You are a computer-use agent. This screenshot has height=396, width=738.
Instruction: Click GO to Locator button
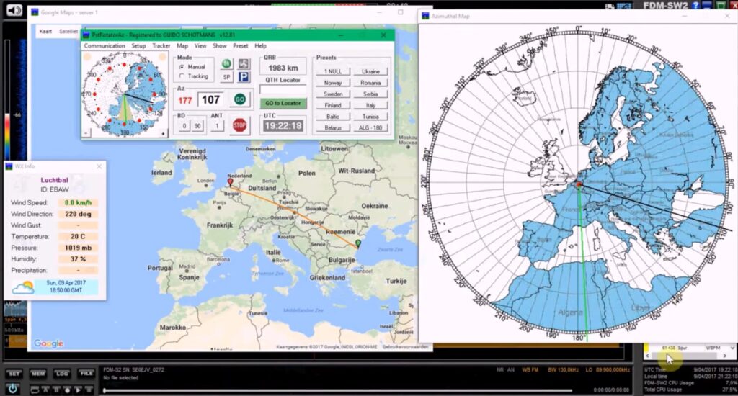pyautogui.click(x=283, y=103)
